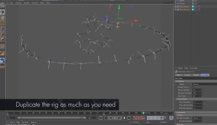Click Random Rotation stepper arrows
The image size is (217, 125).
pos(201,93)
